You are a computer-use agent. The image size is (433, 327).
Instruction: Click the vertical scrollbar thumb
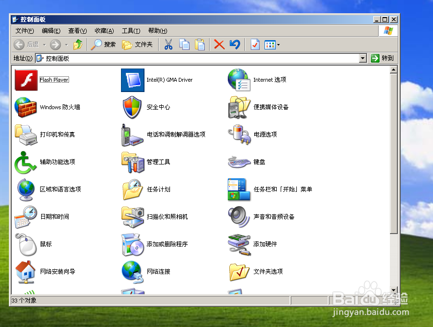click(x=393, y=153)
